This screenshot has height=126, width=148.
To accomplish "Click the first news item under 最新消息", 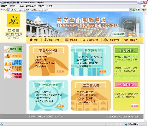I will pyautogui.click(x=126, y=60).
